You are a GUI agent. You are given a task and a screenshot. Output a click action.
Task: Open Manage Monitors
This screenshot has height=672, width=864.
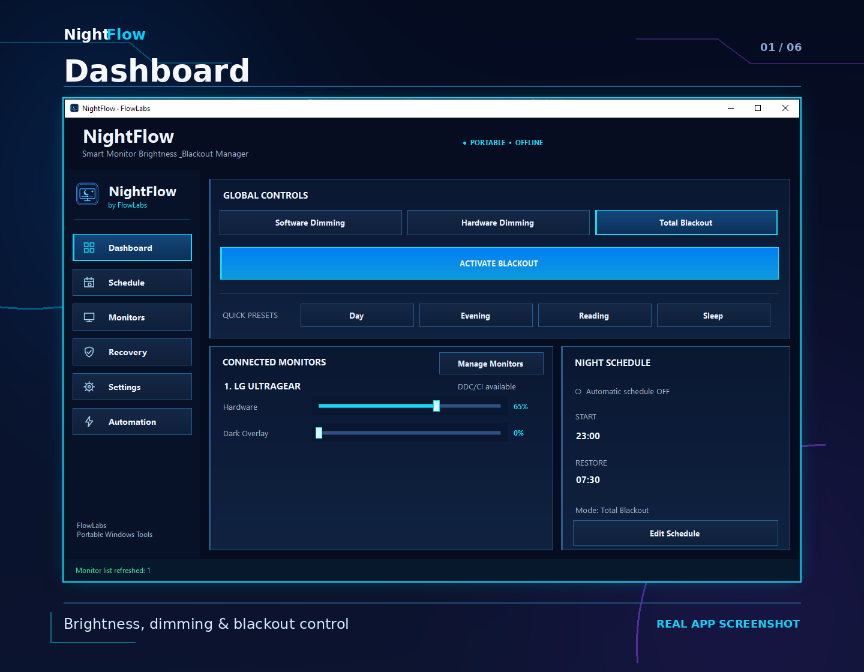(491, 364)
